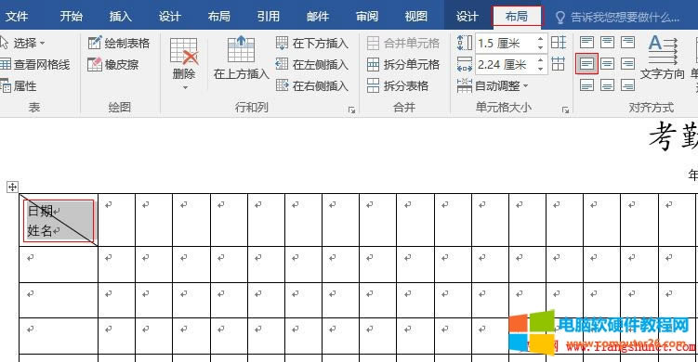Viewport: 698px width, 362px height.
Task: Switch to table tools 设计 tab
Action: [467, 17]
